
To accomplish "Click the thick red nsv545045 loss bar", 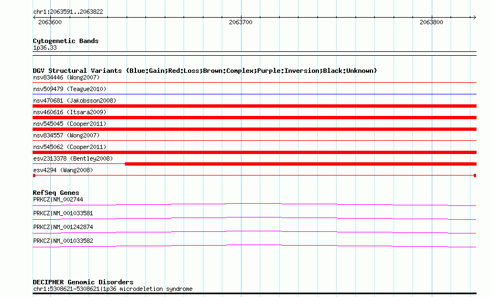I will tap(254, 129).
